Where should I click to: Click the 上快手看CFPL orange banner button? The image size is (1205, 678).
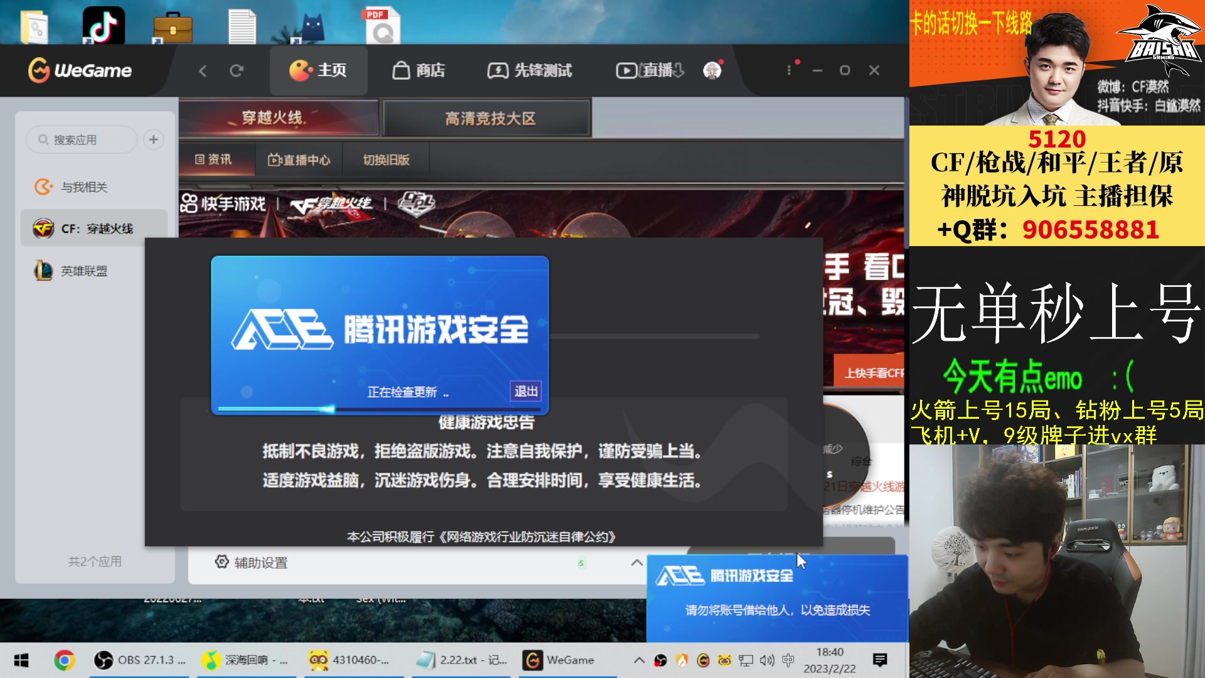[x=869, y=372]
